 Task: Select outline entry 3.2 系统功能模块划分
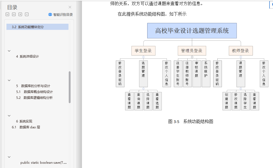[37, 27]
